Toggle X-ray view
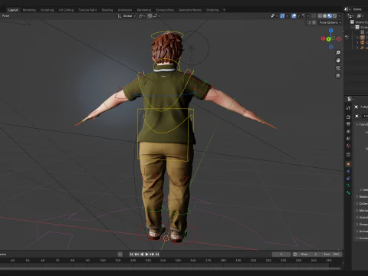The height and width of the screenshot is (276, 368). click(314, 16)
